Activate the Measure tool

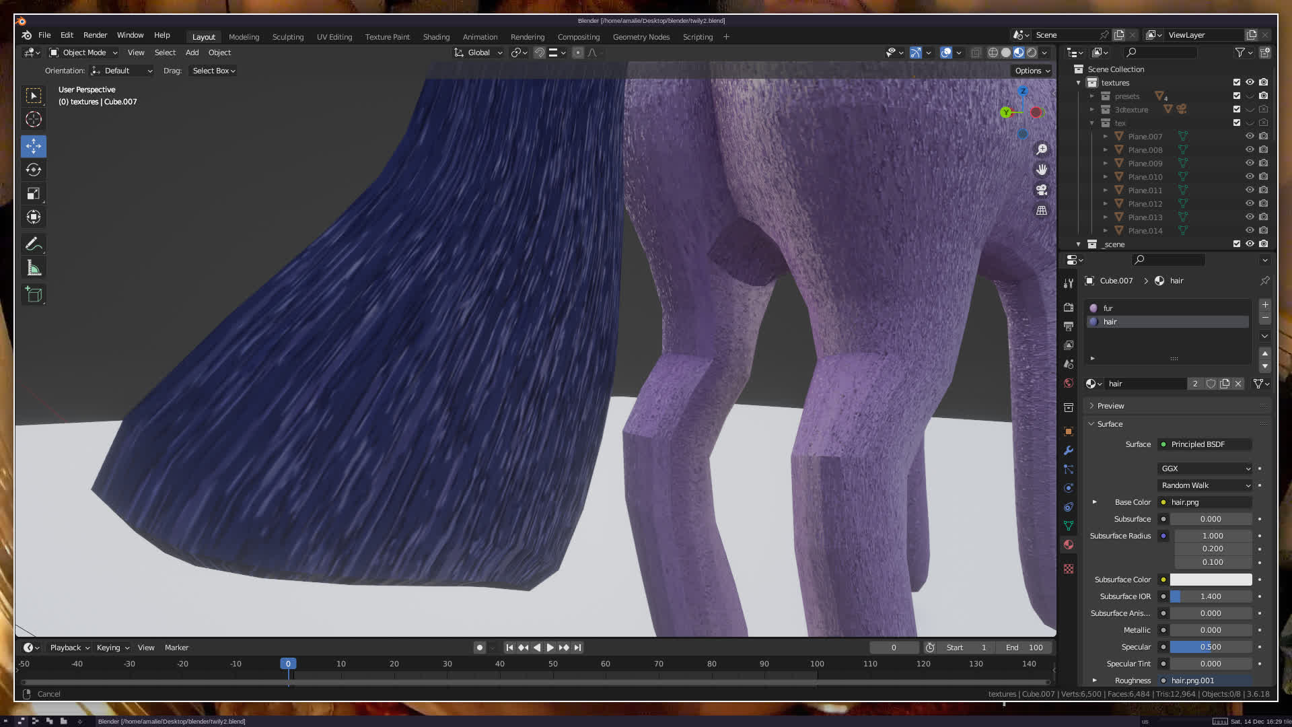pos(34,269)
